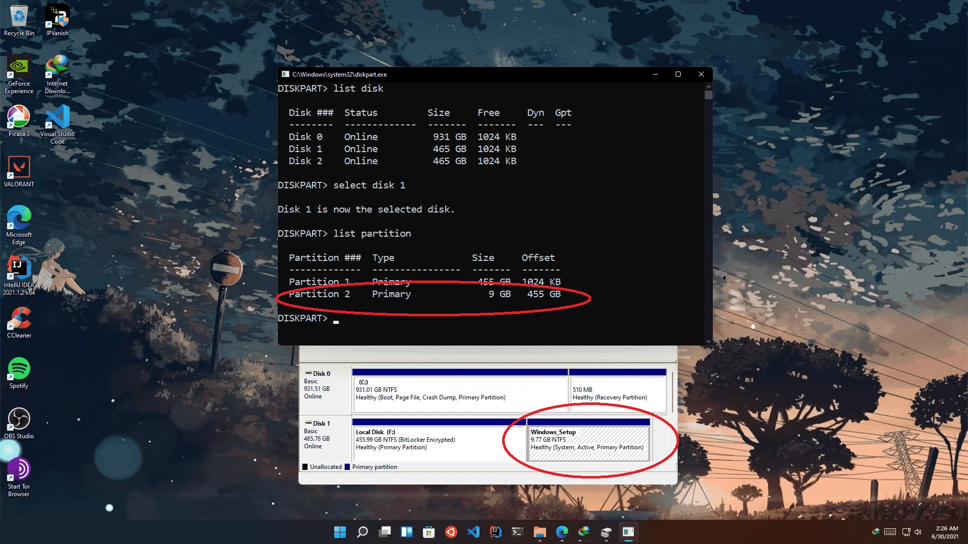
Task: Click the 'Primary partition' legend label
Action: click(x=375, y=467)
